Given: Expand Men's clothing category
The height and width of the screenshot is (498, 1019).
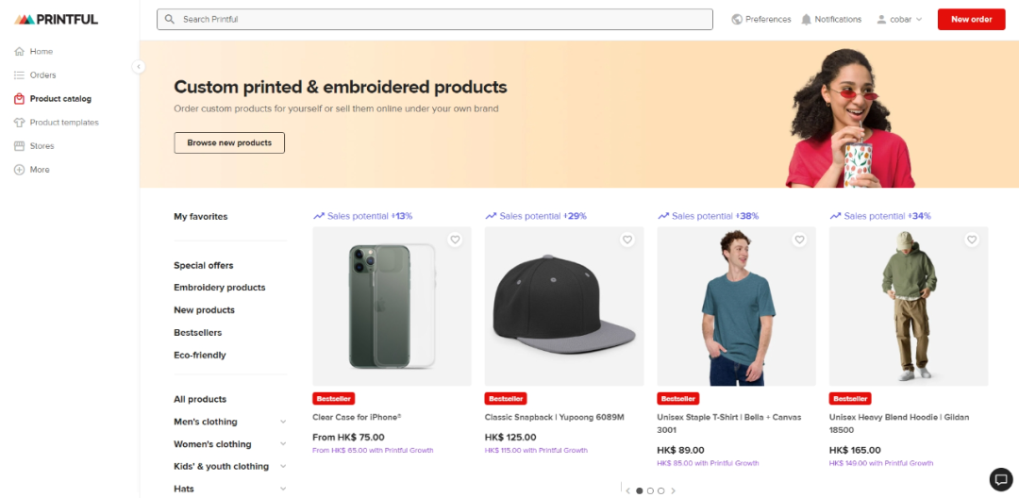Looking at the screenshot, I should coord(283,422).
